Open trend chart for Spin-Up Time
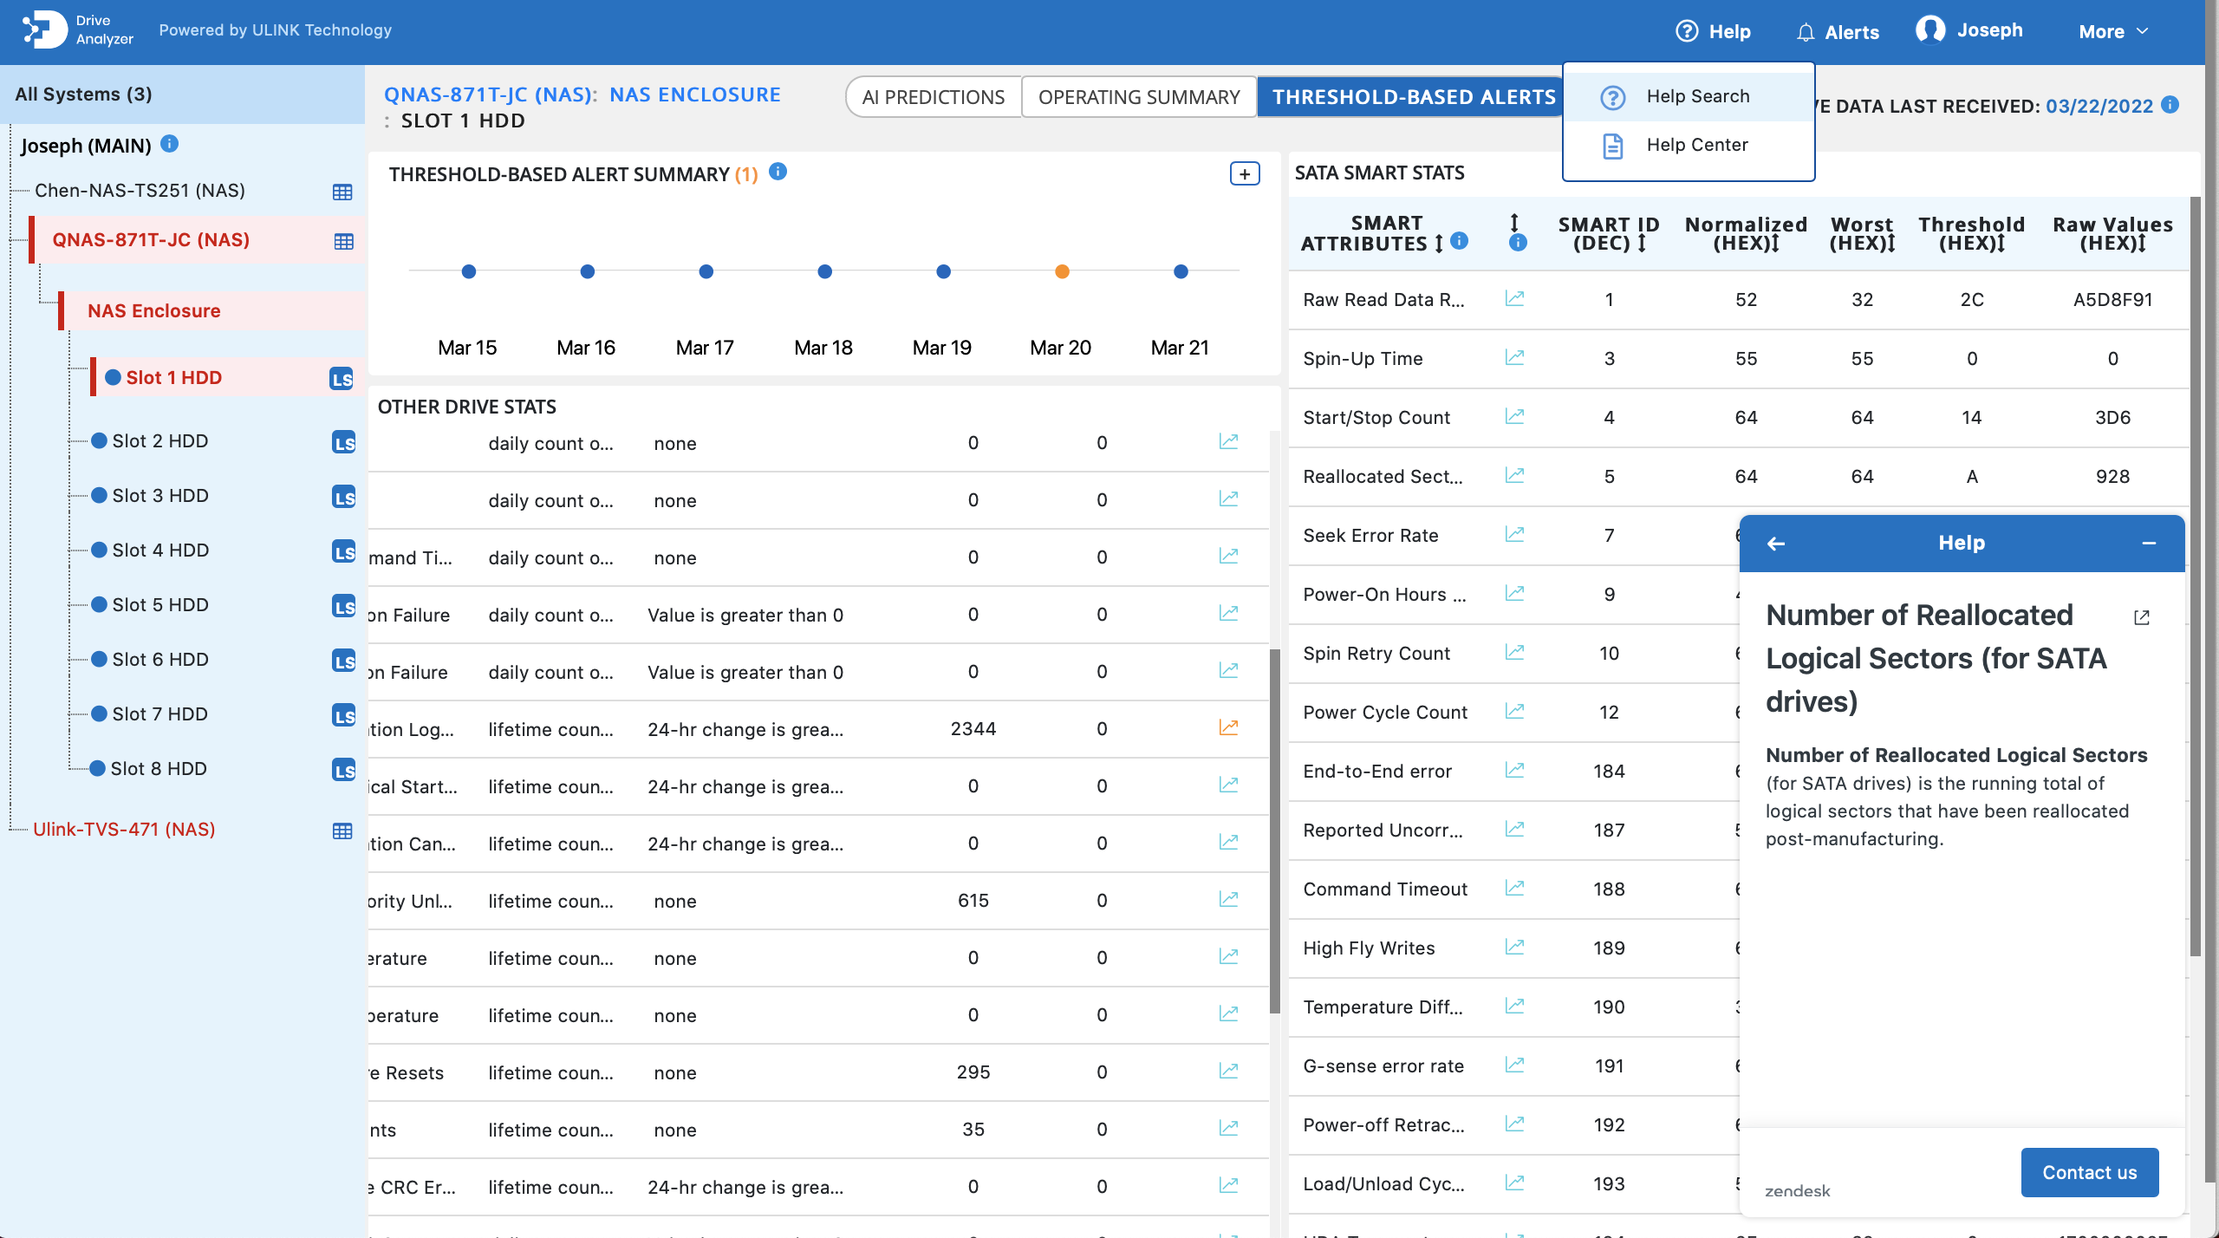The image size is (2219, 1238). [x=1514, y=358]
